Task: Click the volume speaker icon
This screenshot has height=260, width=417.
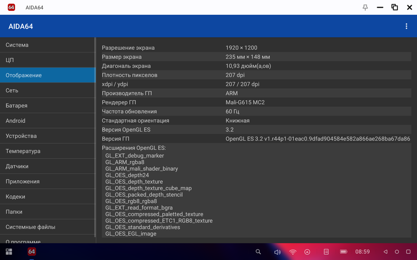Action: point(277,252)
